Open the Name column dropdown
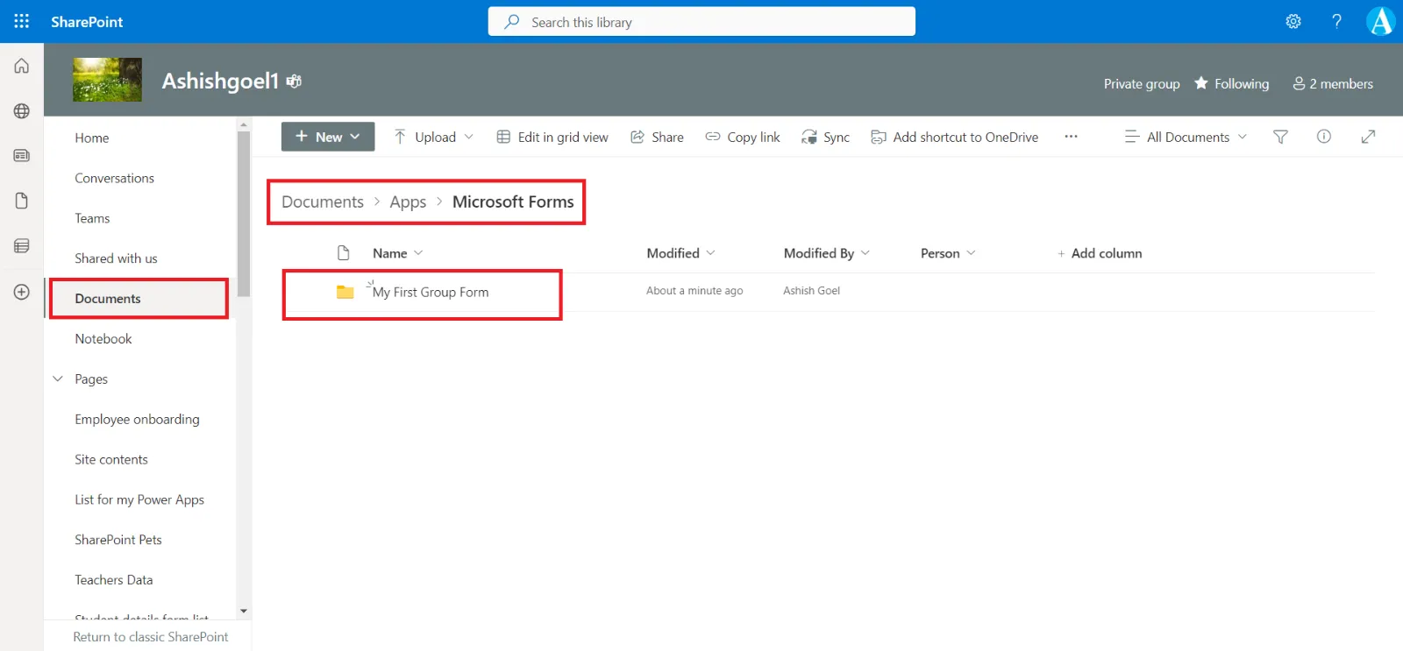The width and height of the screenshot is (1403, 651). click(398, 253)
